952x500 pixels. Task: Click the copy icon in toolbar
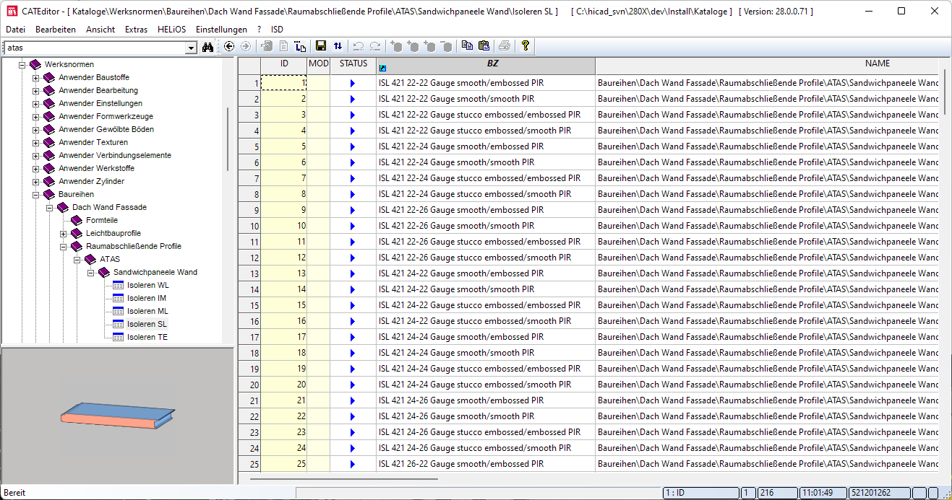click(467, 46)
